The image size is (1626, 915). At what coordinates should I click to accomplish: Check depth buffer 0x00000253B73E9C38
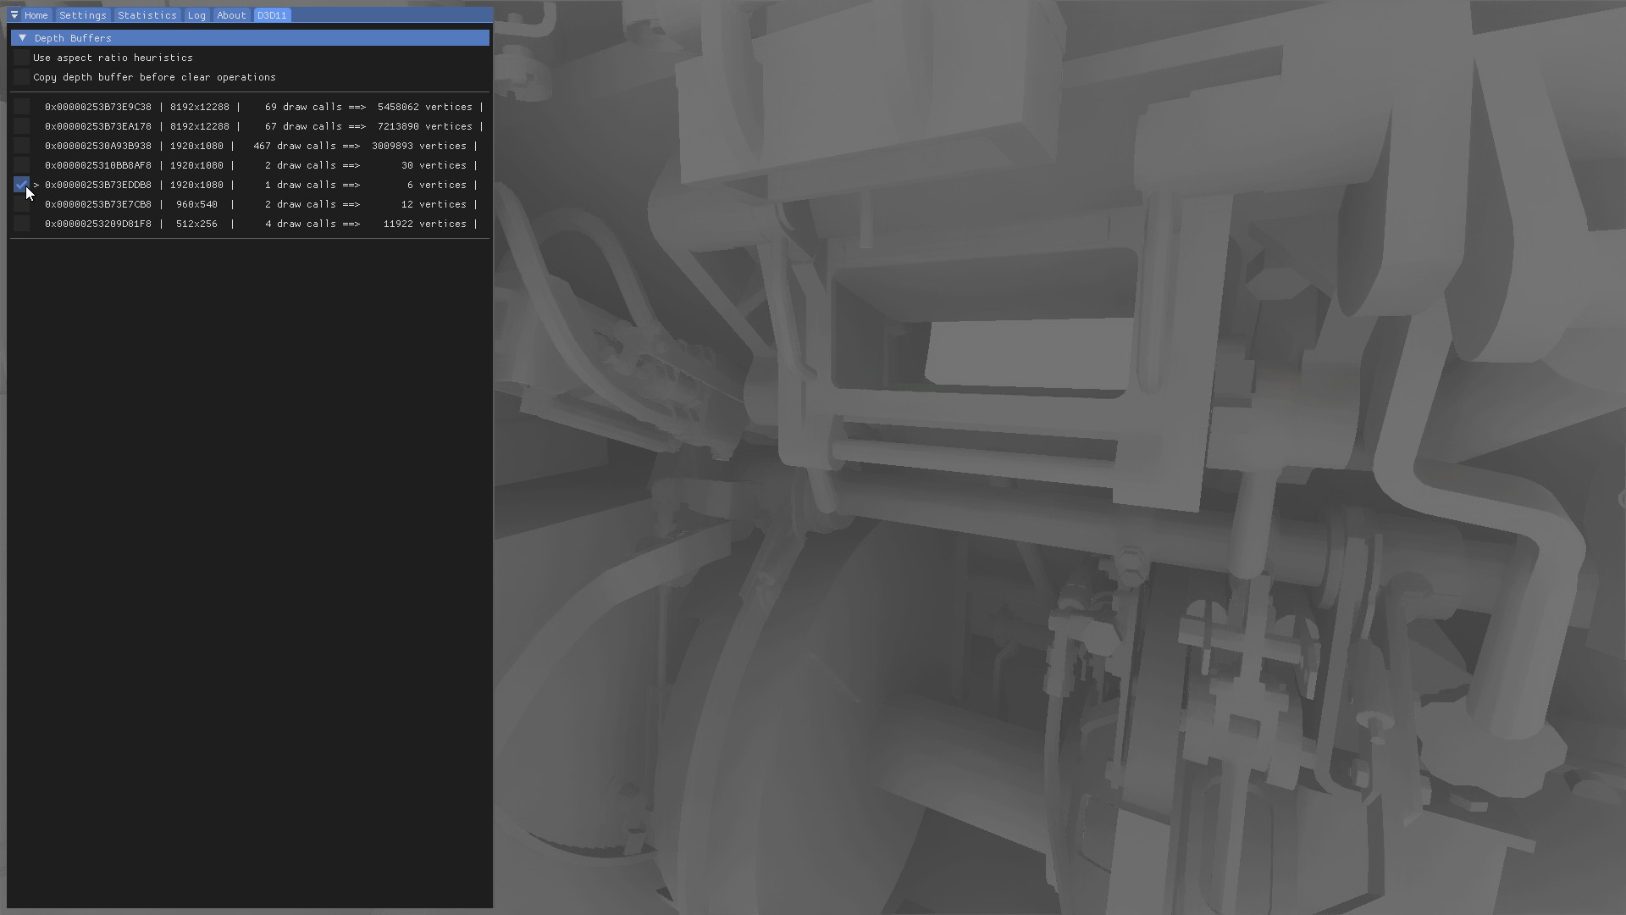pos(21,107)
